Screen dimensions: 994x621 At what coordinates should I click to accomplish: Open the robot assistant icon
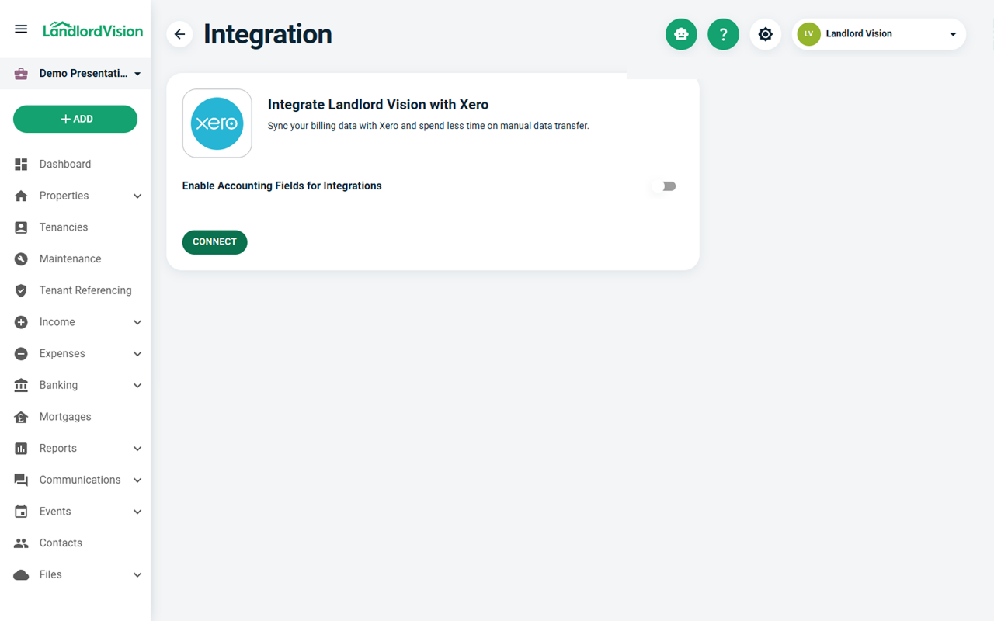tap(681, 34)
